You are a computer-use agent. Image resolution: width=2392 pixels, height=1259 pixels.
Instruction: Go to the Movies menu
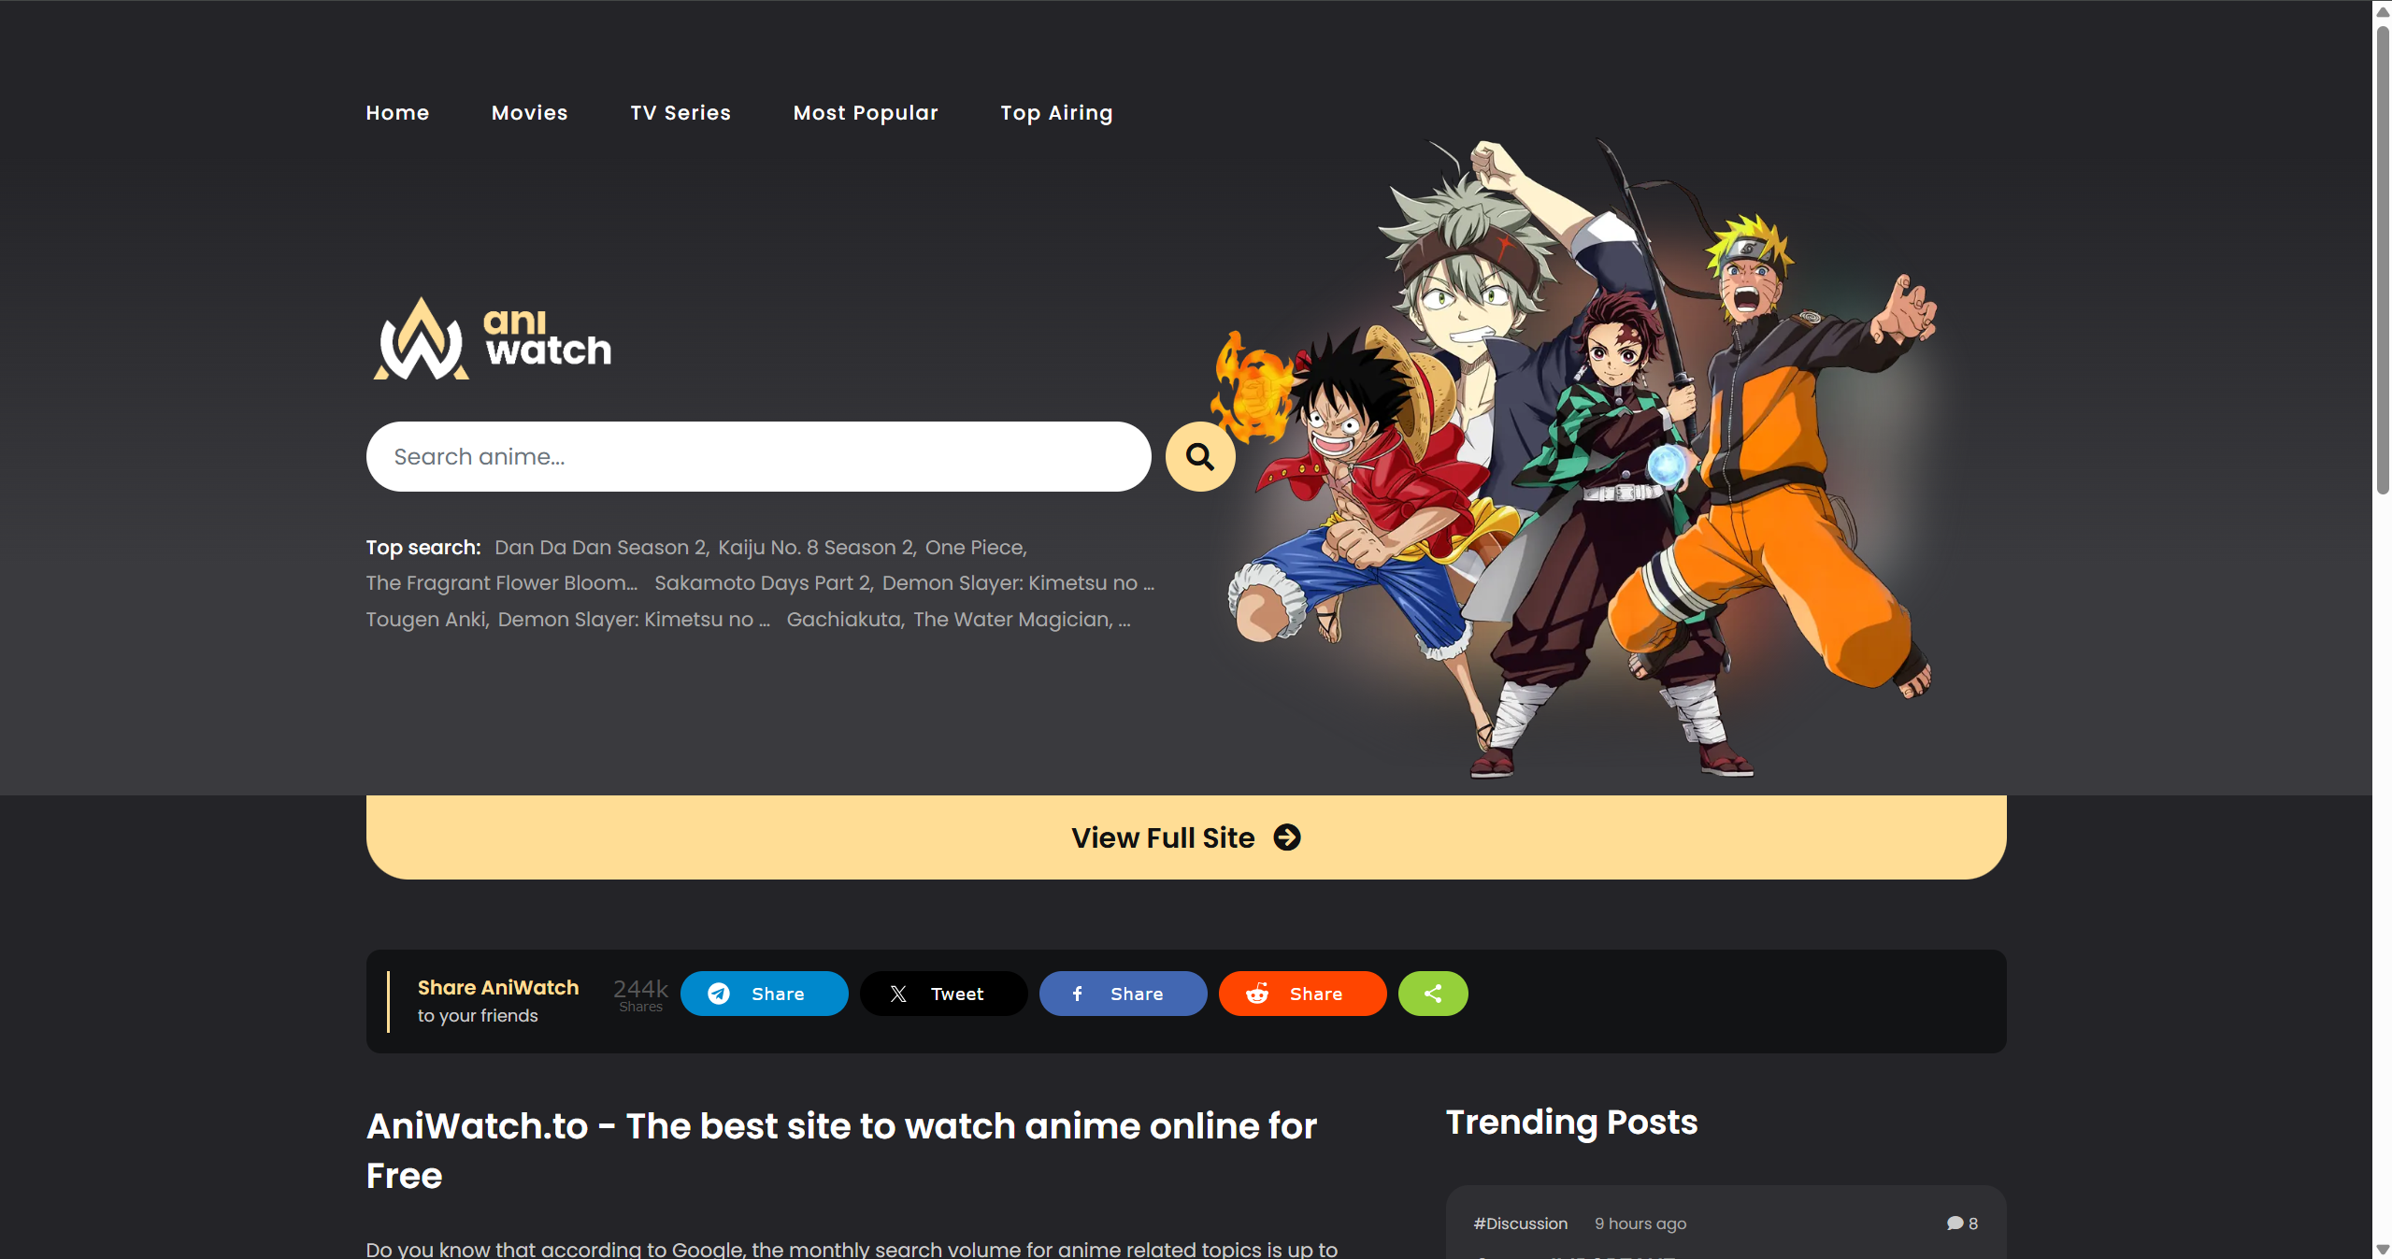[x=530, y=112]
